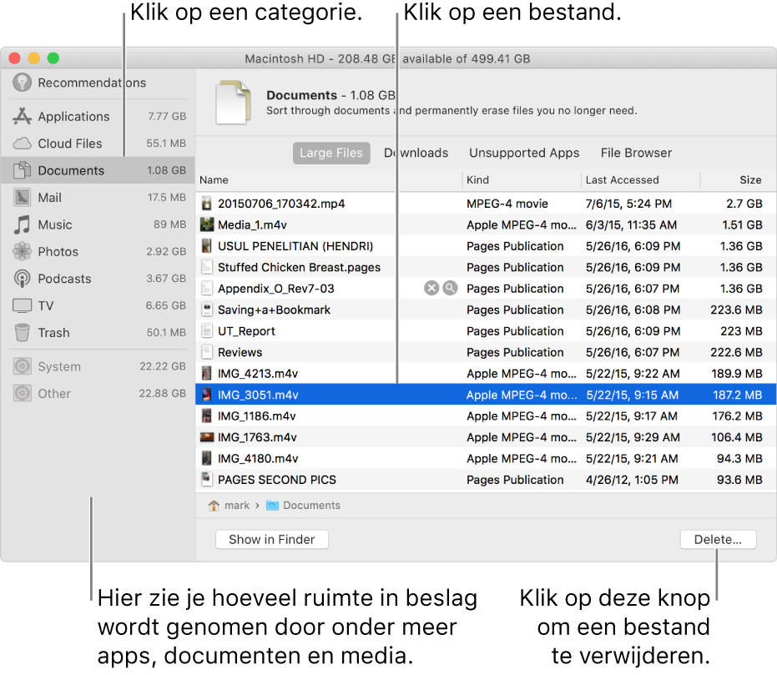The image size is (777, 675).
Task: Click the 20150706_170342.mp4 file icon
Action: (207, 203)
